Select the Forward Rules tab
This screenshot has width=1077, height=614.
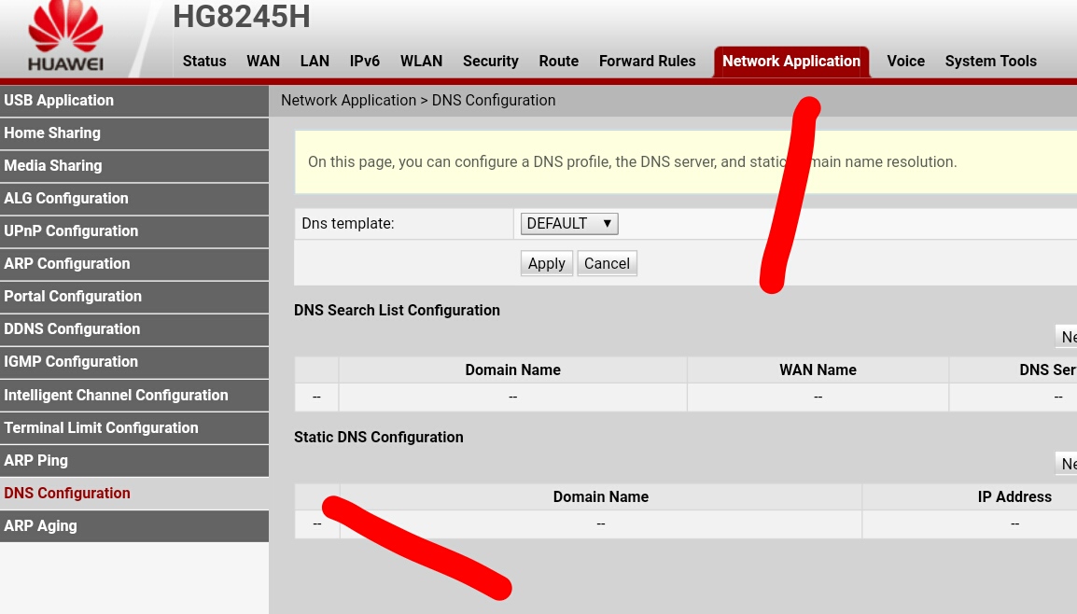[x=647, y=62]
